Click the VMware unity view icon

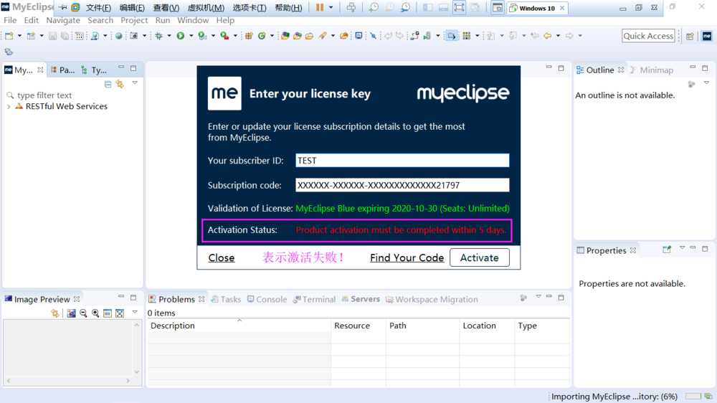(x=475, y=7)
